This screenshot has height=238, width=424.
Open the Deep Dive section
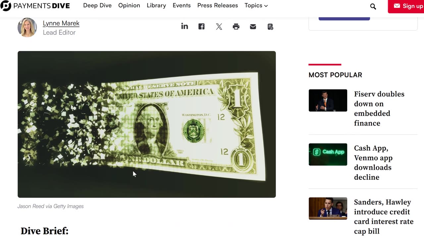97,6
